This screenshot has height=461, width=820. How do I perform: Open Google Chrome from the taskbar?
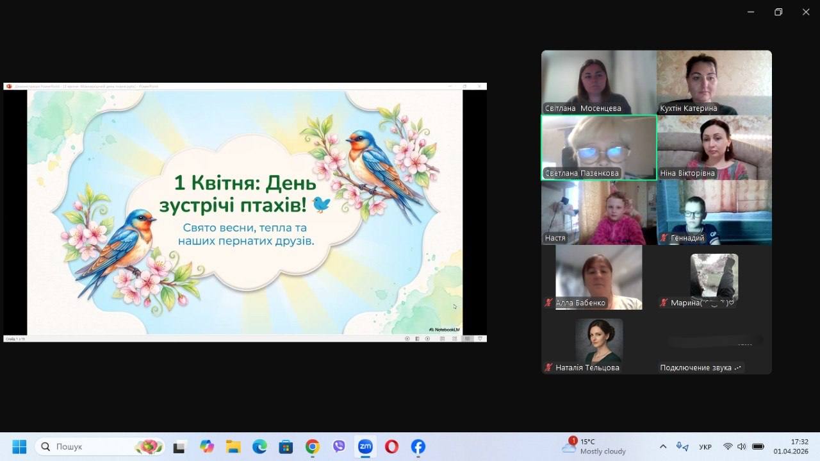pyautogui.click(x=313, y=446)
